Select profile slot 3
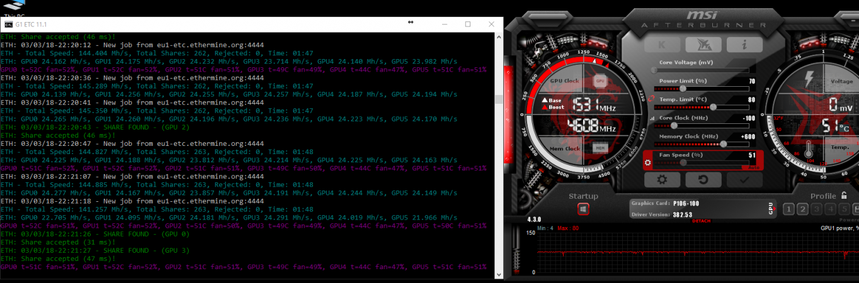This screenshot has width=859, height=283. (x=817, y=209)
